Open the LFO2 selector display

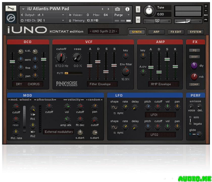pyautogui.click(x=161, y=135)
